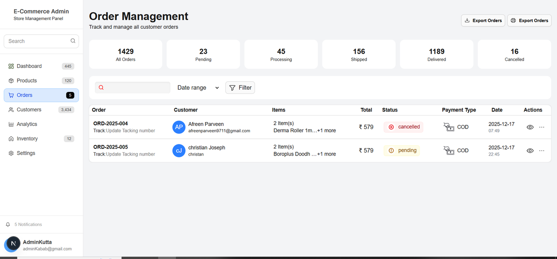Click the notifications bell icon
This screenshot has height=259, width=557.
pos(8,225)
